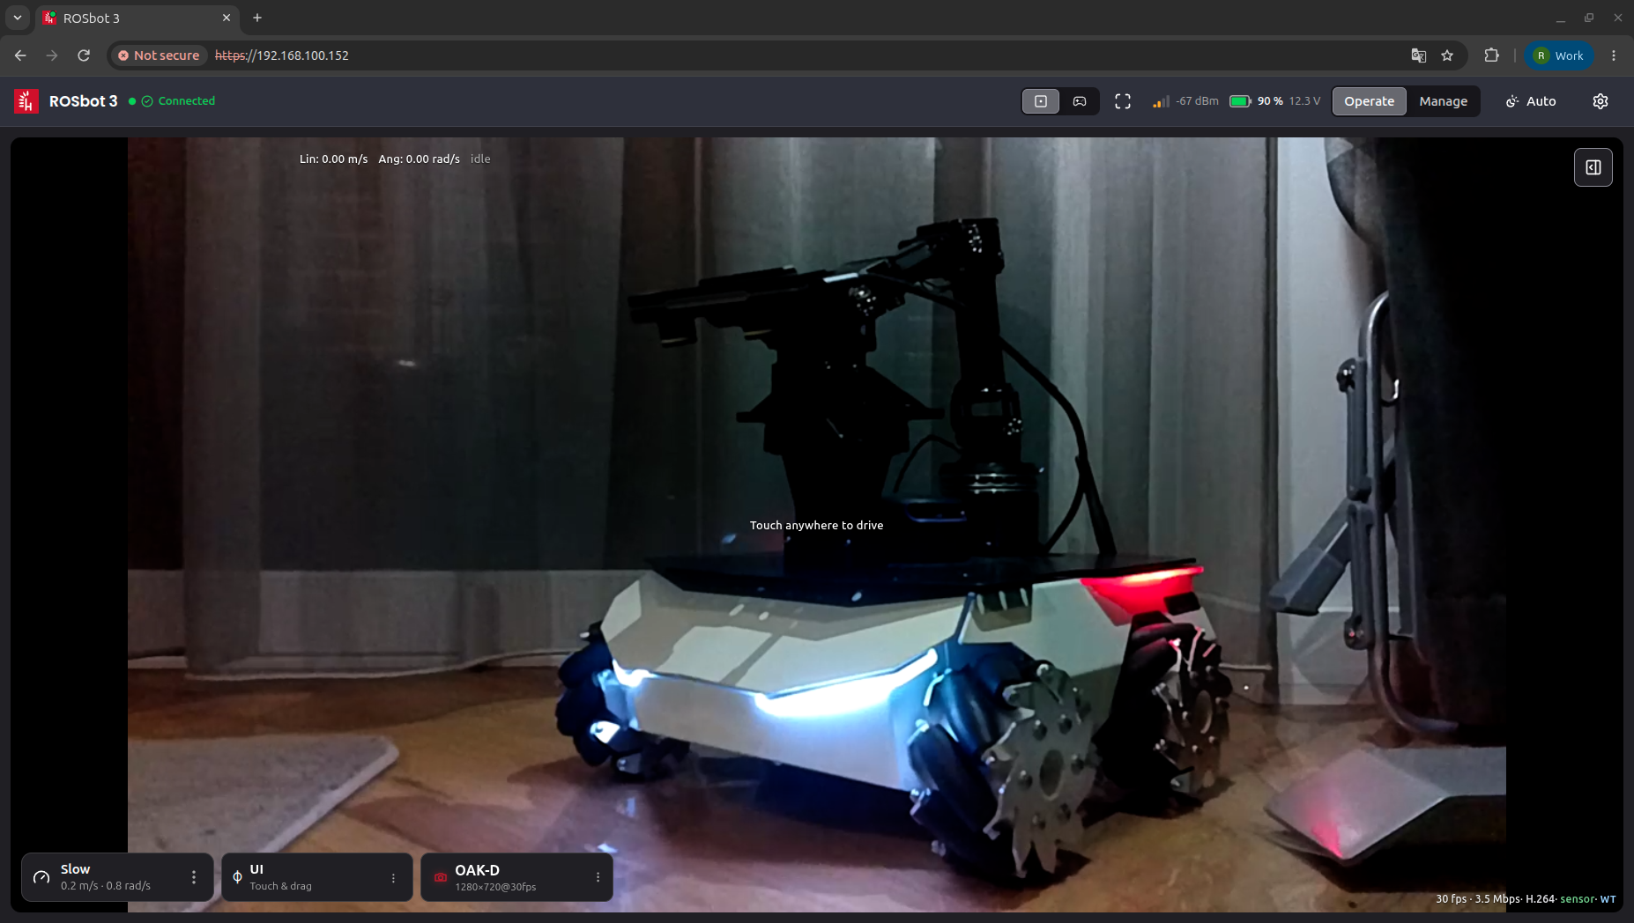Image resolution: width=1634 pixels, height=923 pixels.
Task: Toggle Auto mode
Action: point(1531,101)
